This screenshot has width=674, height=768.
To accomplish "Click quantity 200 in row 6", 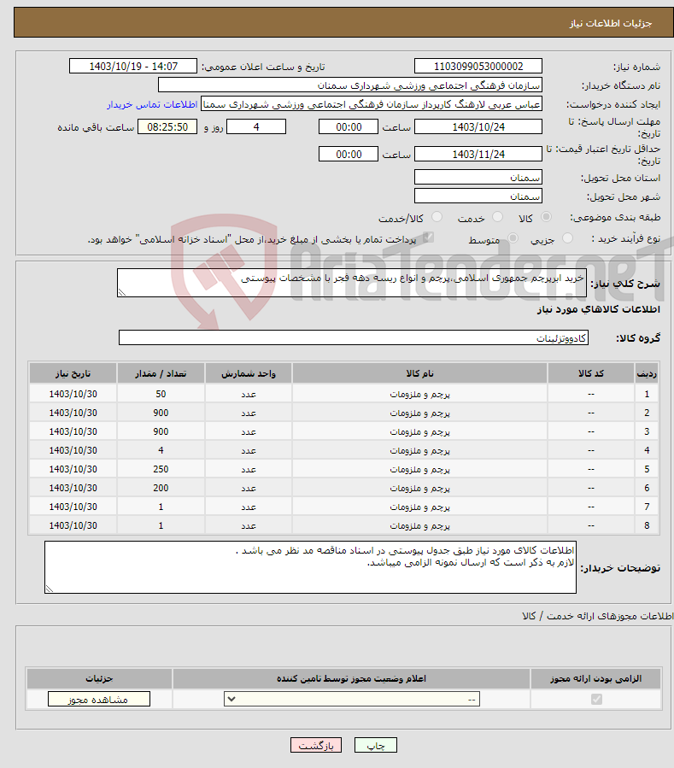I will point(161,488).
